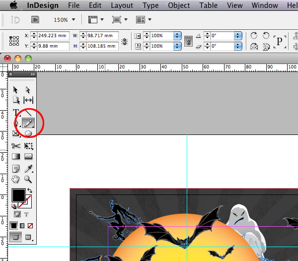Viewport: 298px width, 261px height.
Task: Click the X position field 249.223 mm
Action: (53, 36)
